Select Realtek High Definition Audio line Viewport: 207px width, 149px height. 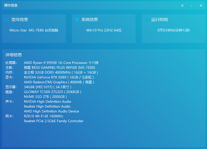click(47, 106)
